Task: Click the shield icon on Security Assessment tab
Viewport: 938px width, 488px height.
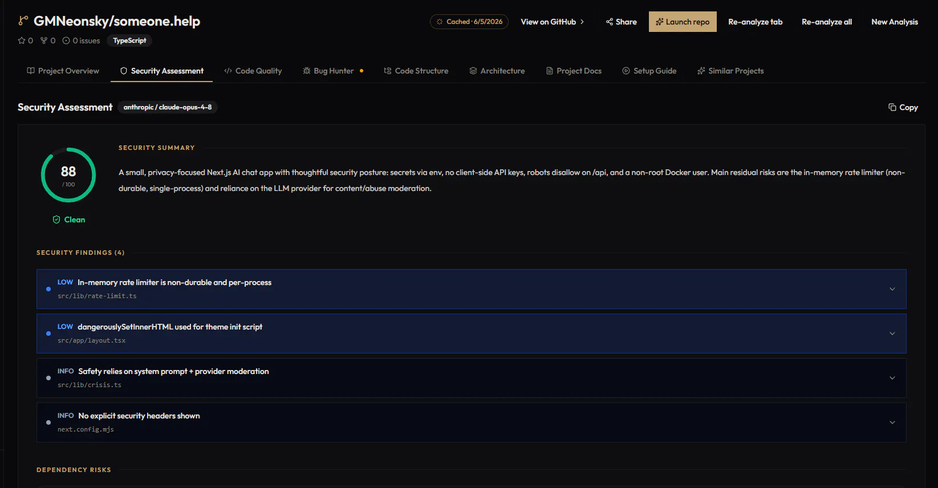Action: [124, 71]
